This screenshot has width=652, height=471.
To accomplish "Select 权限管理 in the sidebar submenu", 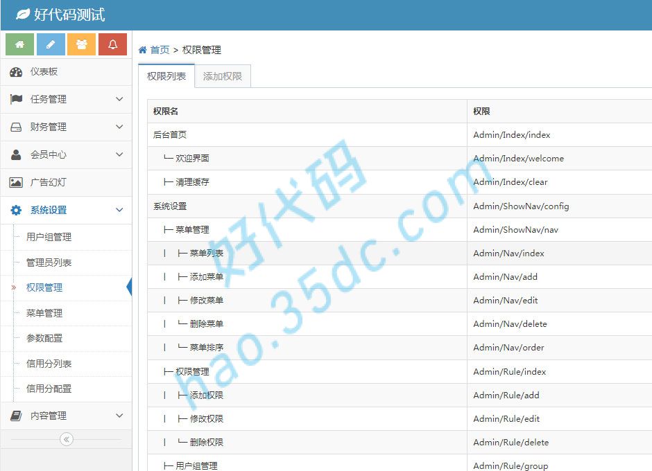I will [44, 287].
